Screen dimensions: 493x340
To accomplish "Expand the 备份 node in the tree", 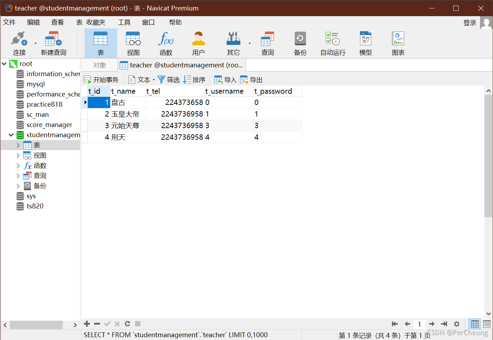I will (18, 186).
